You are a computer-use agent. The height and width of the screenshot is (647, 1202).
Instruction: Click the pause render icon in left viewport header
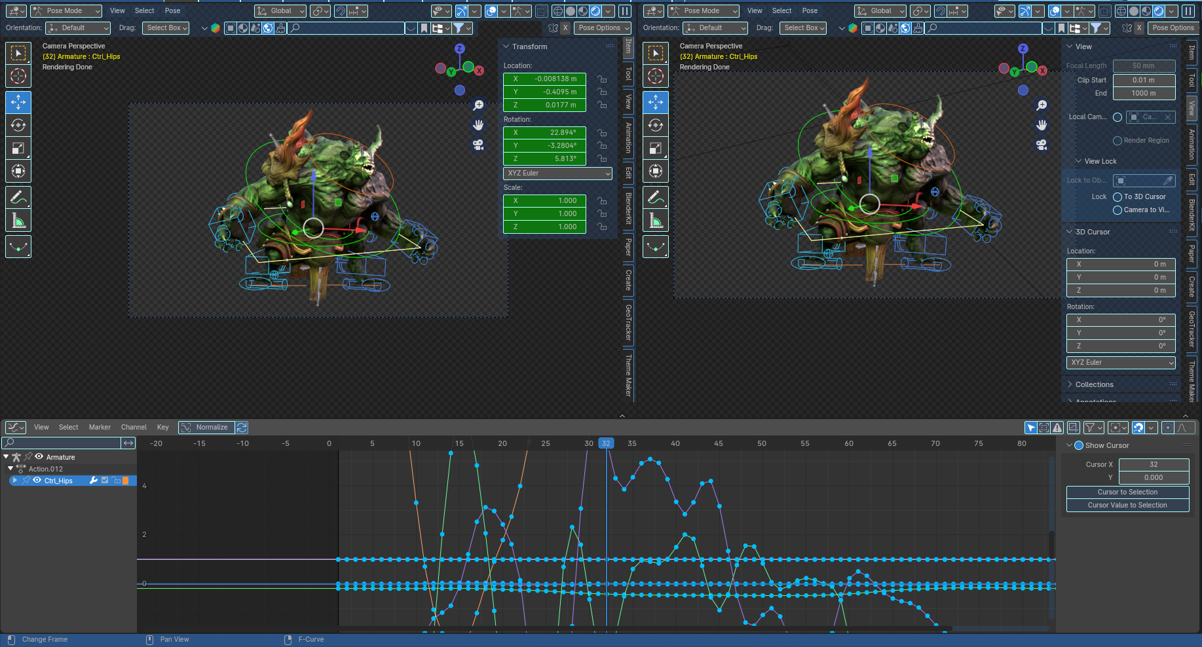[625, 11]
